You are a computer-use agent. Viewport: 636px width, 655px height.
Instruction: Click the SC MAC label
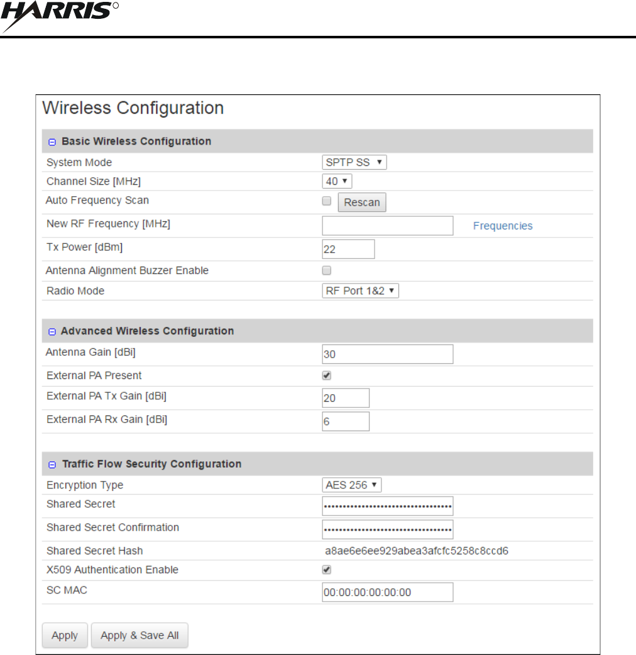[x=67, y=590]
